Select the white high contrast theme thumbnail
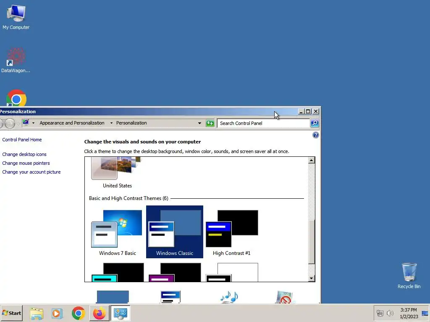This screenshot has height=322, width=430. click(232, 272)
